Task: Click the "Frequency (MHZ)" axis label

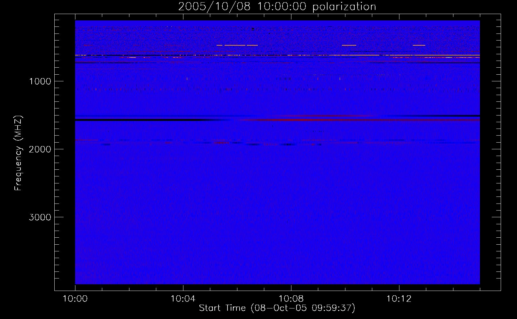Action: pos(18,153)
